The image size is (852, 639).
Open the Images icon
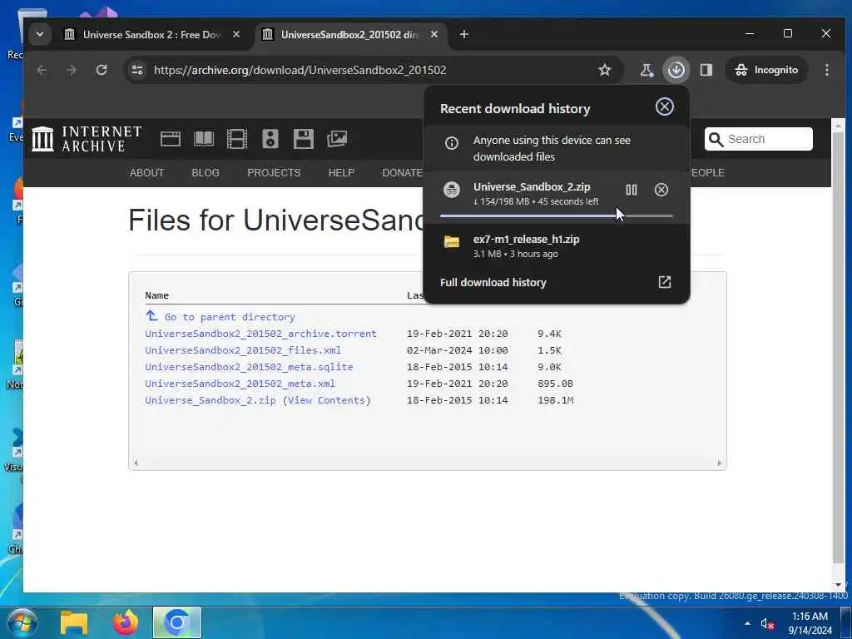pos(337,139)
